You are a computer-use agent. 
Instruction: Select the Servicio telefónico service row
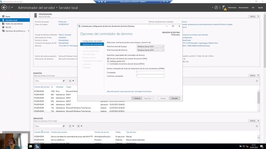click(146, 140)
